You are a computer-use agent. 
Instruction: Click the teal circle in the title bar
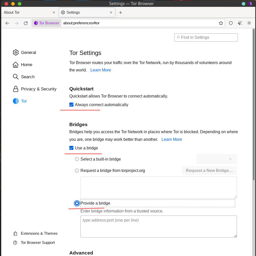click(x=243, y=4)
